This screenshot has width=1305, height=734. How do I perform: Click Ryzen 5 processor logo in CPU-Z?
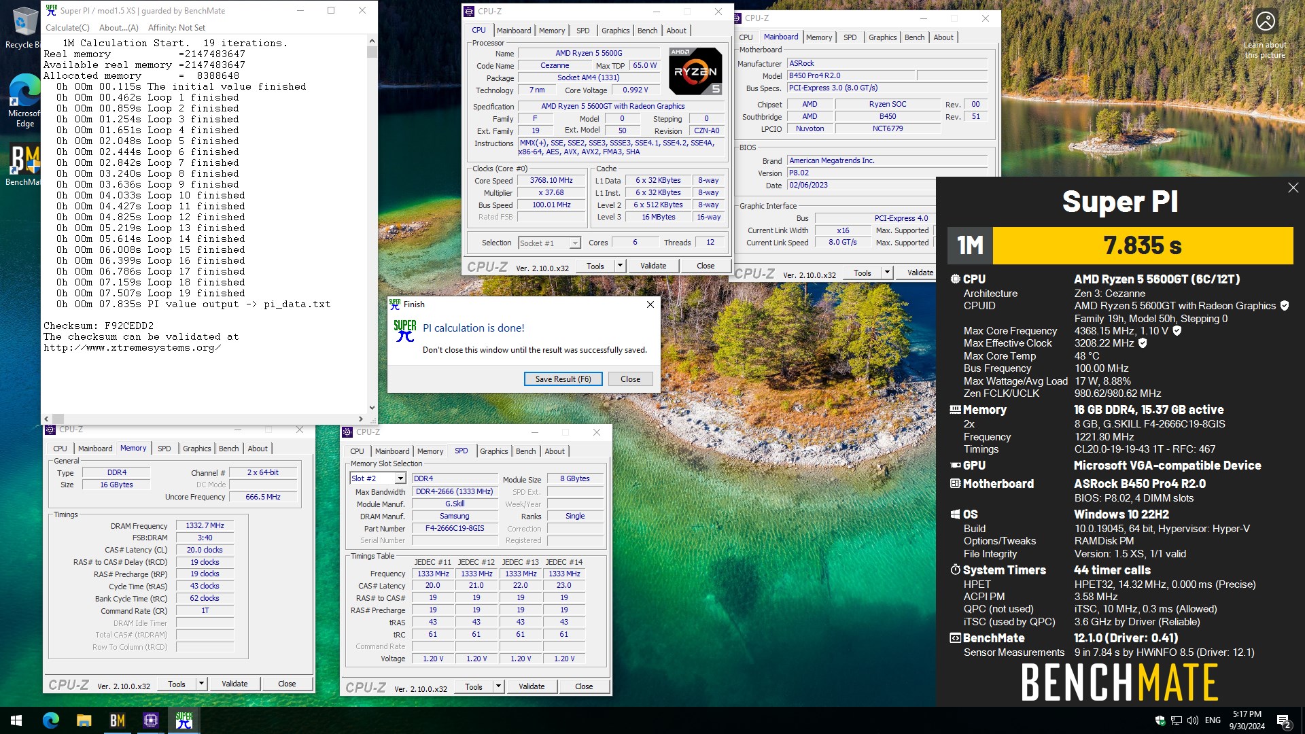pyautogui.click(x=695, y=71)
